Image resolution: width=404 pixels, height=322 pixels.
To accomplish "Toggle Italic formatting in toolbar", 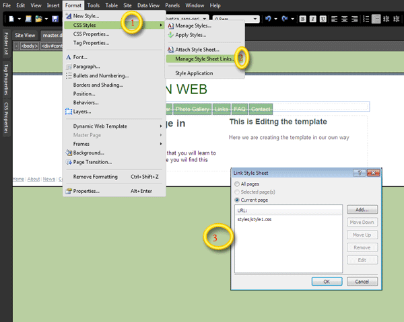I will (x=313, y=19).
